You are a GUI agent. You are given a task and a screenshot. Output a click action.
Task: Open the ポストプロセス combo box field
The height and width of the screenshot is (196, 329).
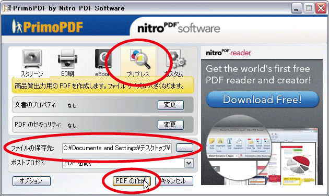[x=127, y=163]
